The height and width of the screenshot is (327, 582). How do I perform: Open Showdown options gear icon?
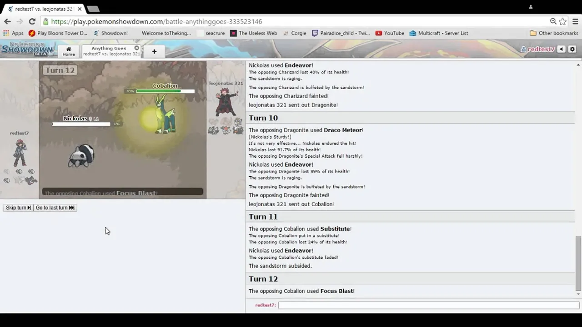[x=572, y=49]
